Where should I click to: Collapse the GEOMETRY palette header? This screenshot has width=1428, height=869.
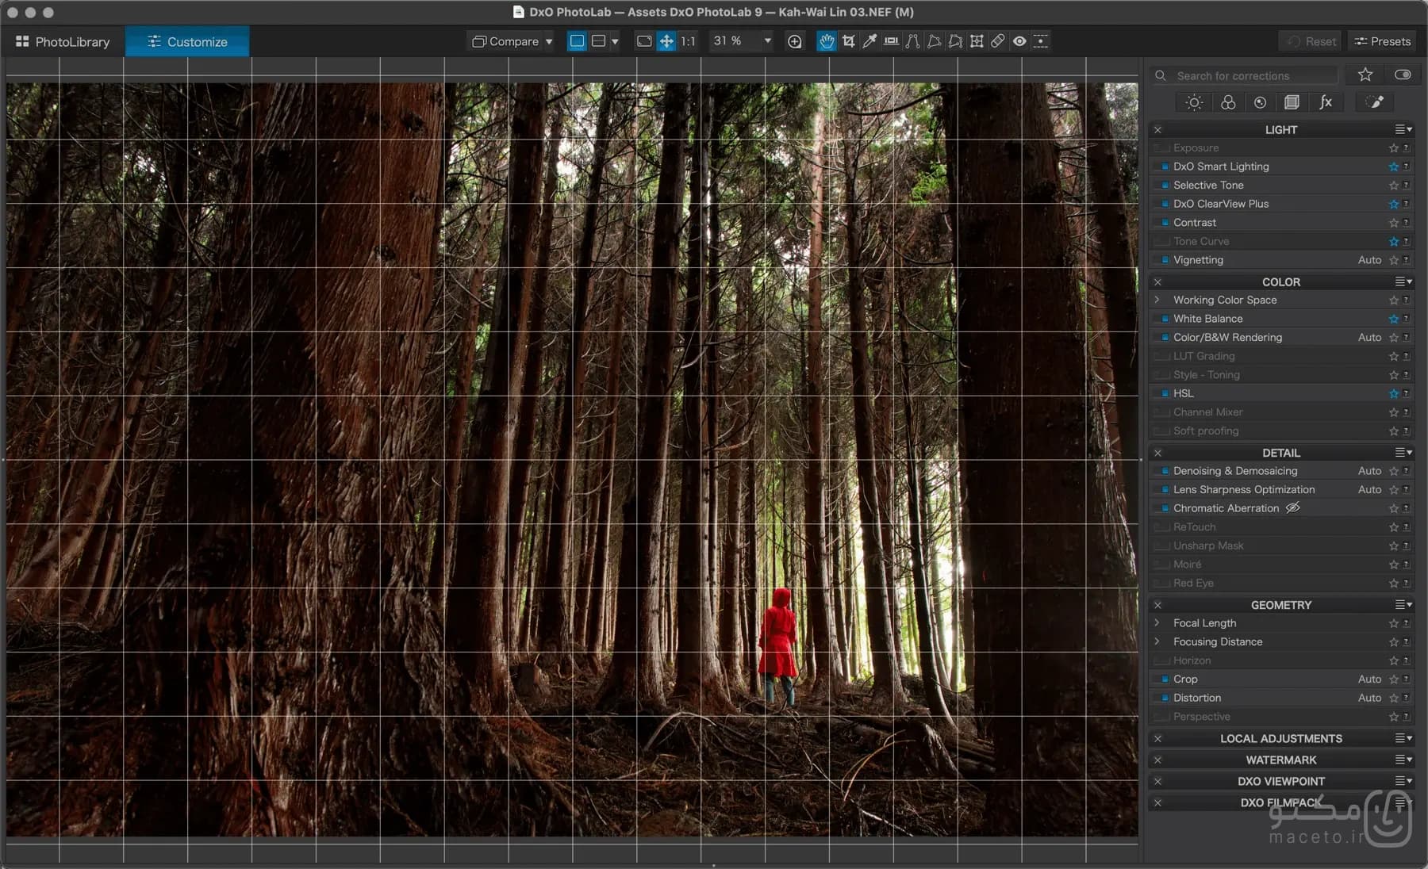1280,605
